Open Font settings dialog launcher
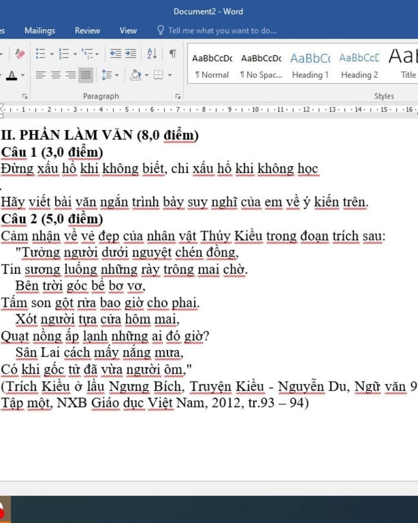This screenshot has height=523, width=418. tap(25, 96)
